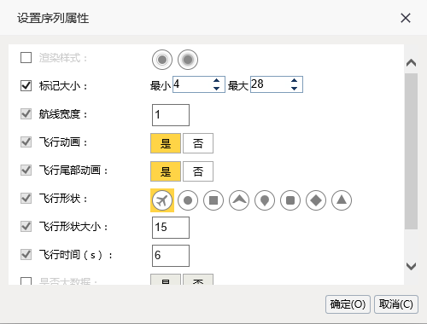
Task: Cancel with the 取消(C) button
Action: tap(396, 304)
